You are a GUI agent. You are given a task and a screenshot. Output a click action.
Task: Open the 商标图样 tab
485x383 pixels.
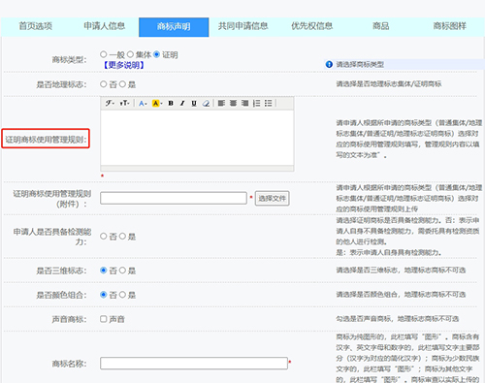pyautogui.click(x=450, y=26)
